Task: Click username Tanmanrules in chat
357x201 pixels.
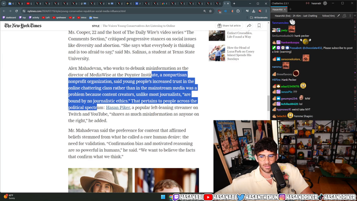Action: [x=280, y=23]
